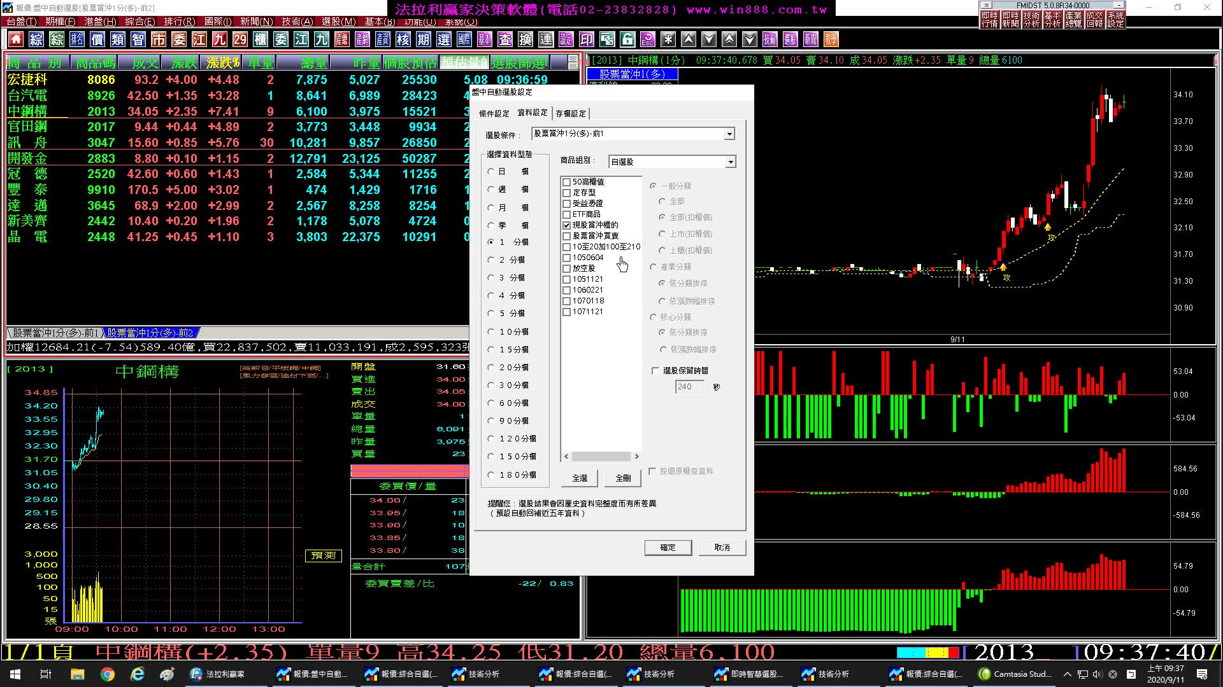This screenshot has width=1223, height=687.
Task: Click the 取消 button
Action: 722,548
